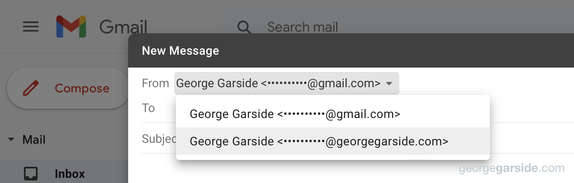This screenshot has height=183, width=574.
Task: Collapse the Mail section arrow
Action: click(11, 140)
